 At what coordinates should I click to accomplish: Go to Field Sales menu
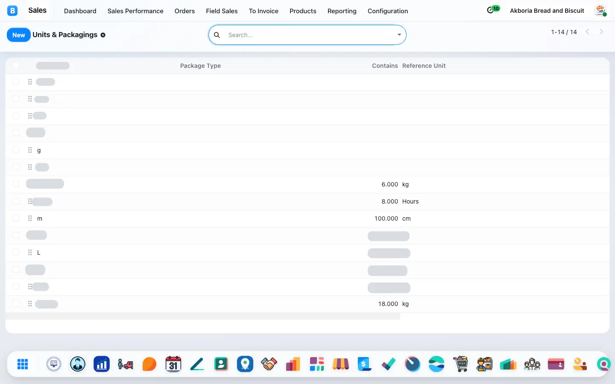(222, 11)
